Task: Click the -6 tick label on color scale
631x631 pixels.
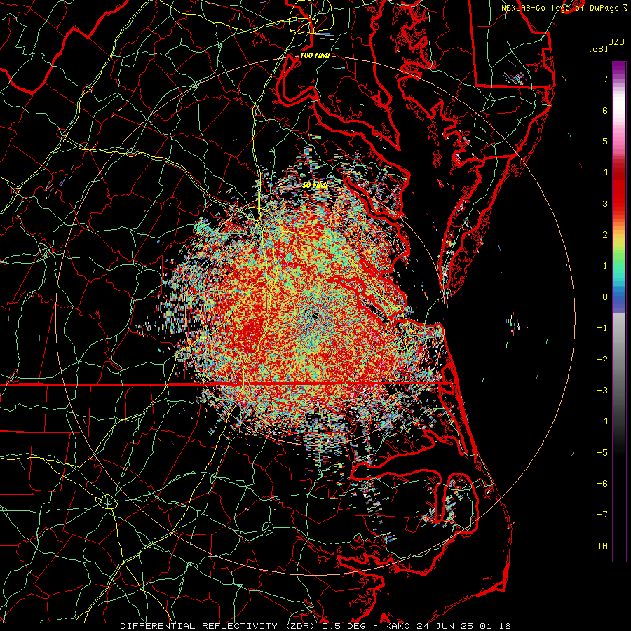Action: [602, 484]
